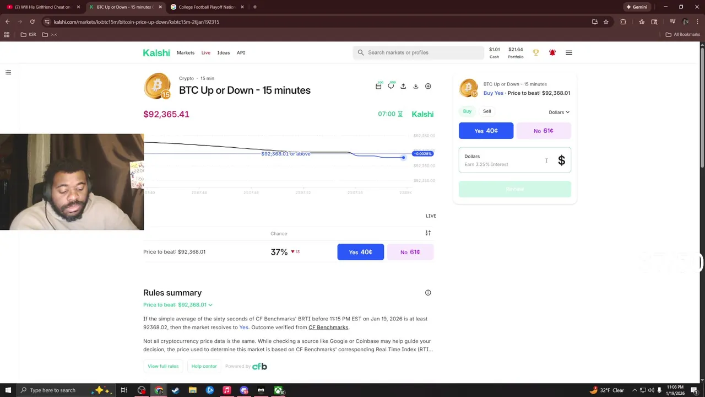Open the KSR bookmarks folder
705x397 pixels.
[x=28, y=34]
